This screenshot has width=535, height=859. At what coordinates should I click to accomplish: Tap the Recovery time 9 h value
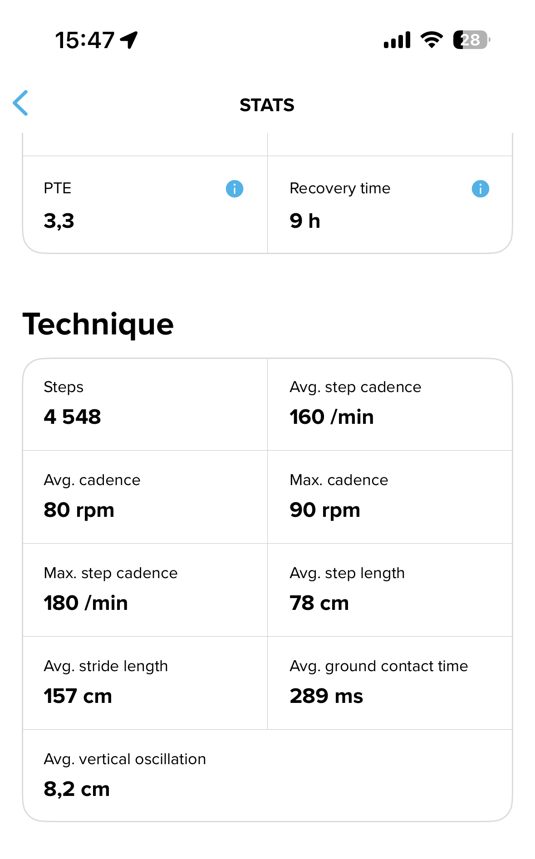[305, 221]
